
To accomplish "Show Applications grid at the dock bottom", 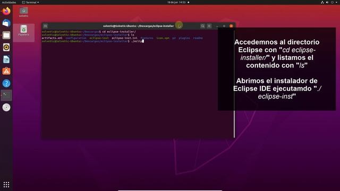I will 6,185.
